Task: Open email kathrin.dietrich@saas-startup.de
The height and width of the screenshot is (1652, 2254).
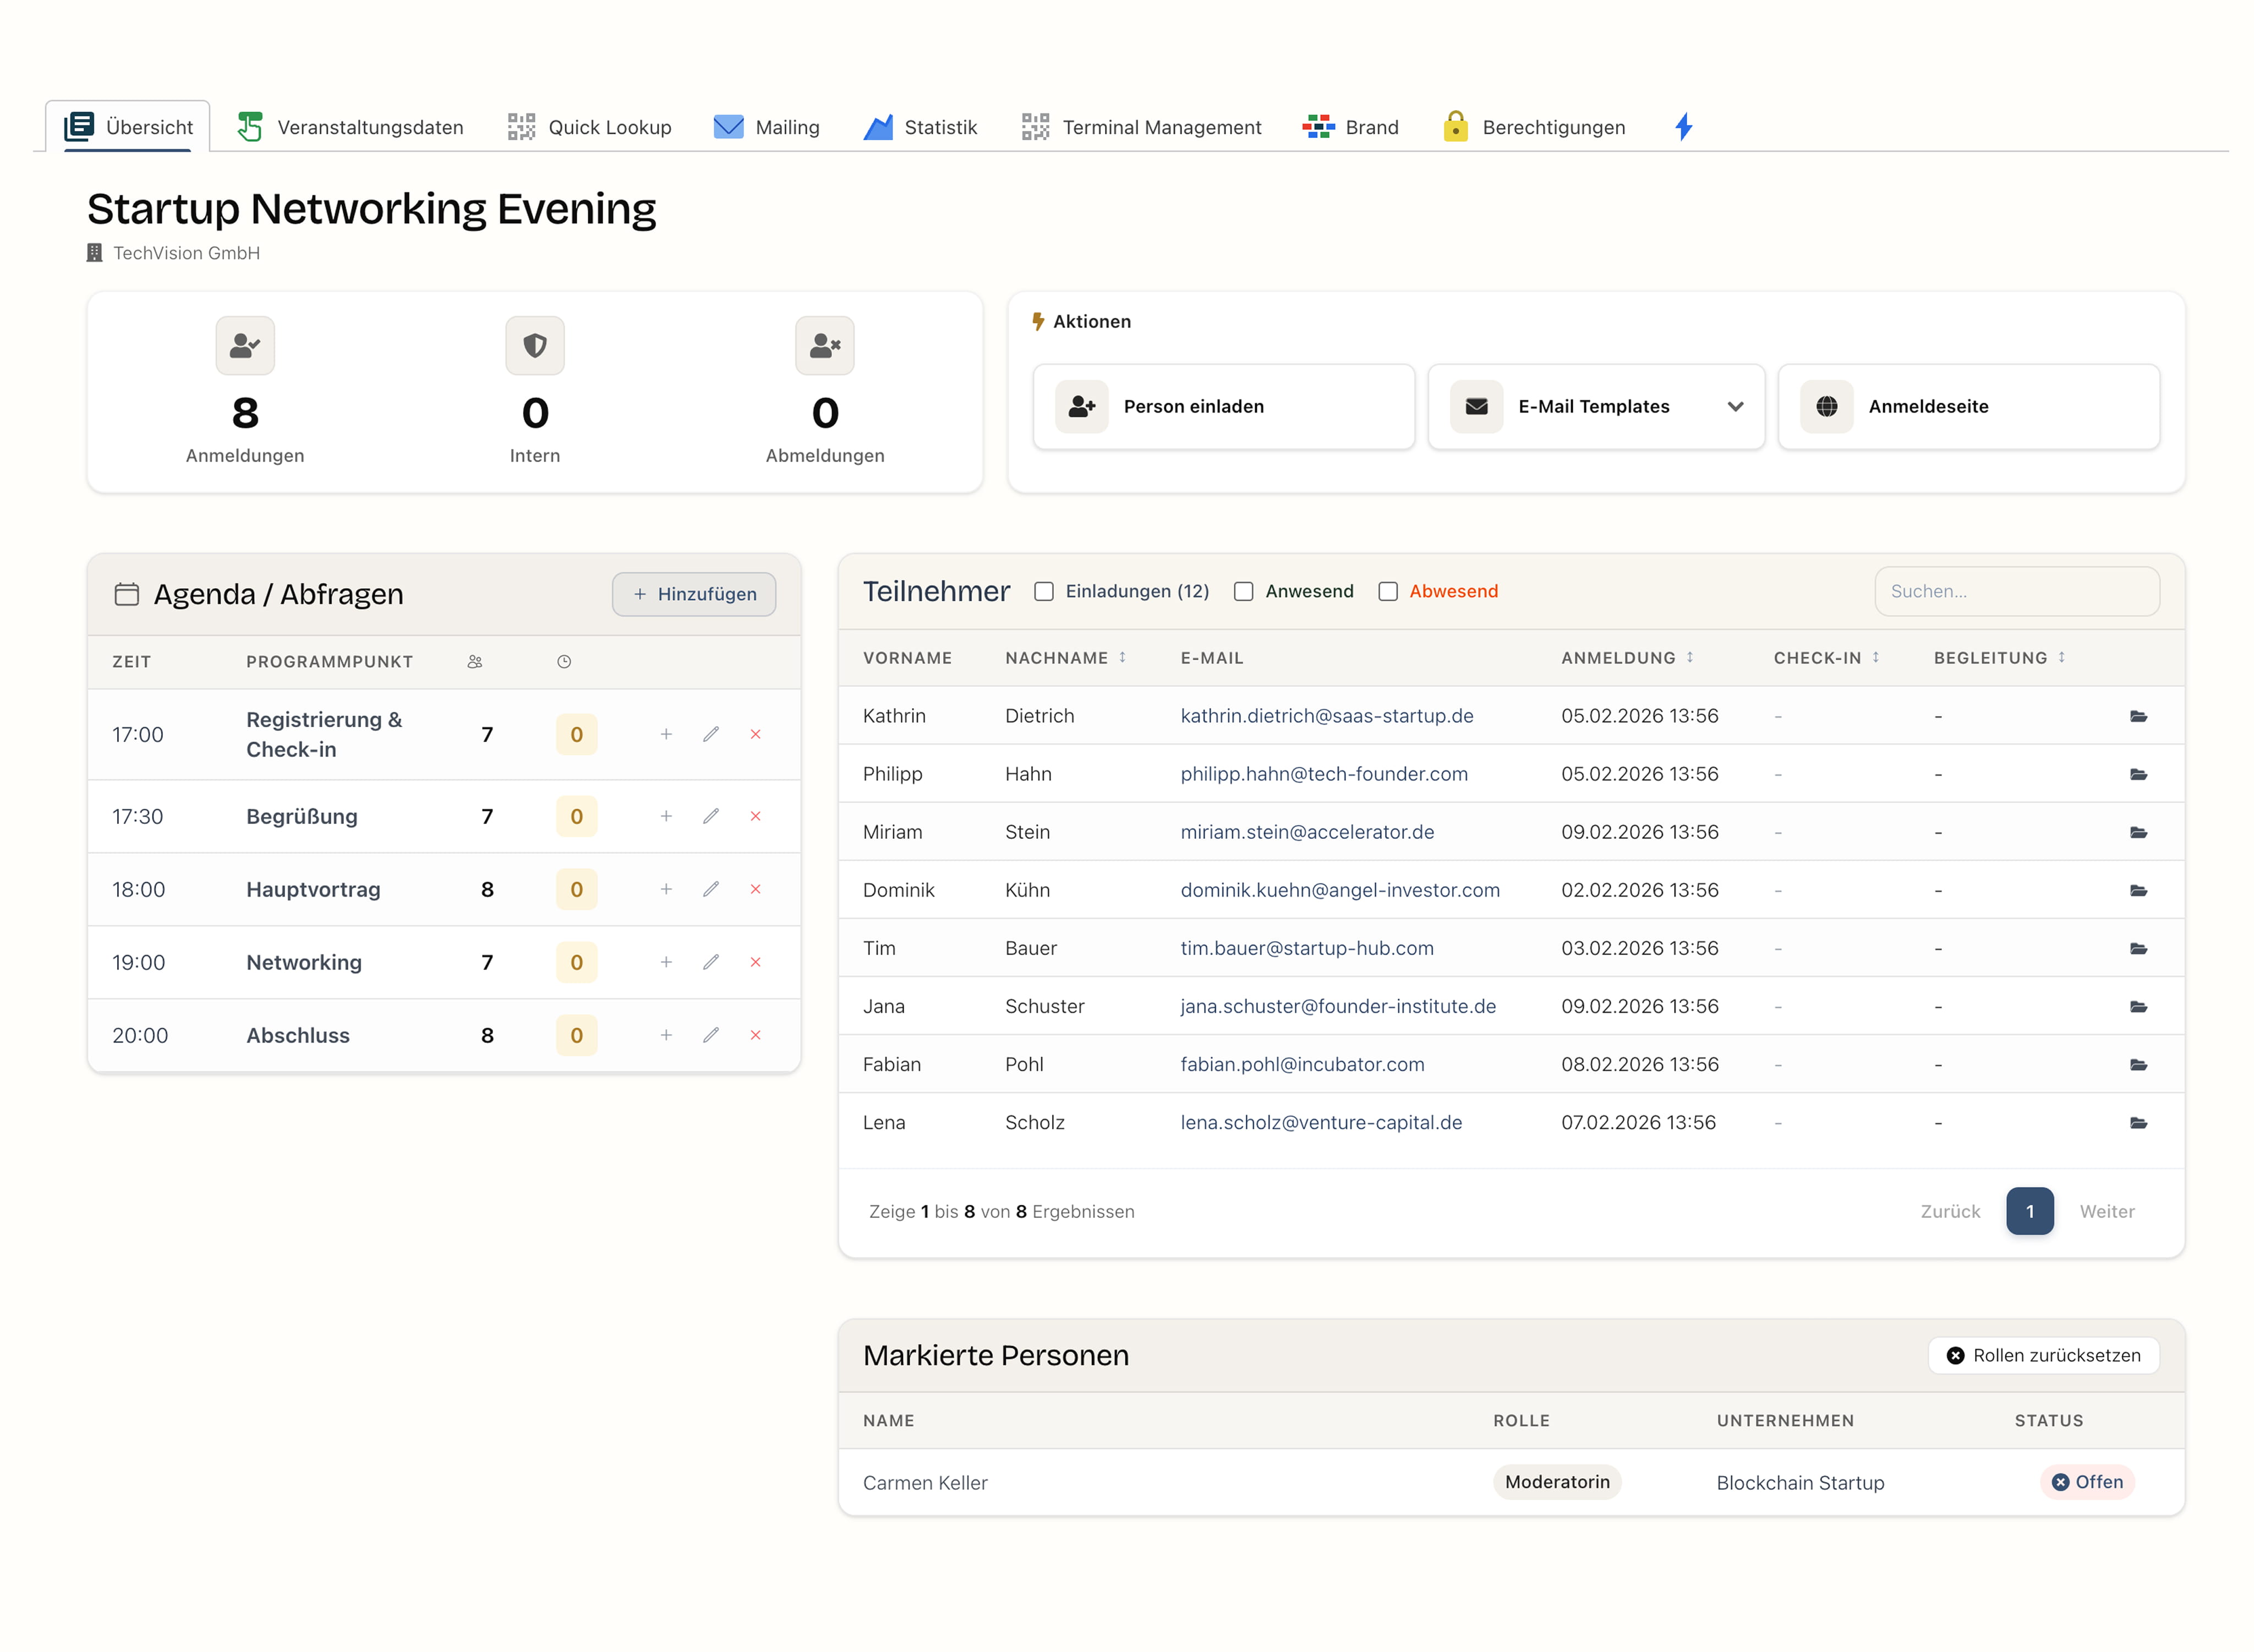Action: coord(1326,716)
